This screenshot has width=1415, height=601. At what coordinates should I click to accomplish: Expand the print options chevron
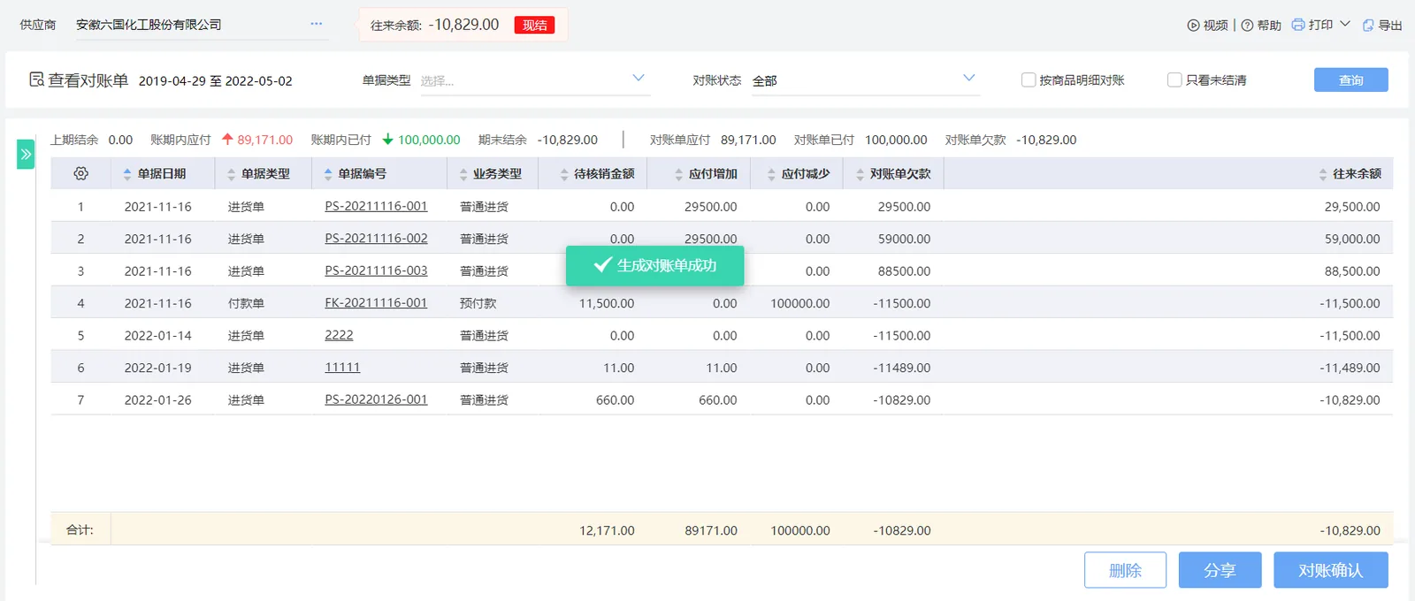pos(1345,24)
